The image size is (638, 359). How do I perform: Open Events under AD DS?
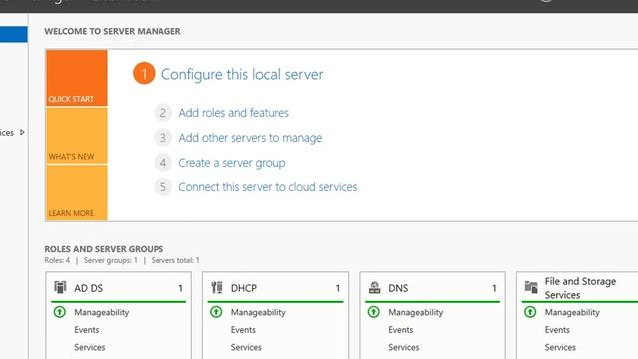pyautogui.click(x=87, y=330)
